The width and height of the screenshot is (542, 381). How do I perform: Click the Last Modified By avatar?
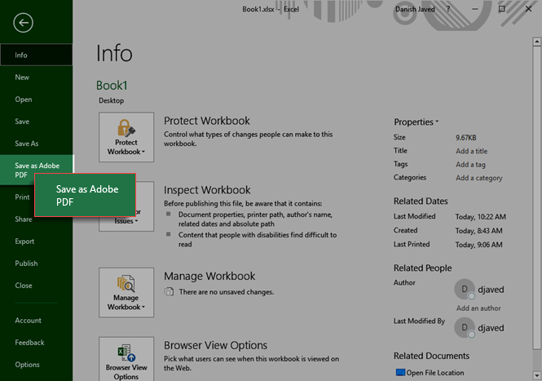point(464,326)
